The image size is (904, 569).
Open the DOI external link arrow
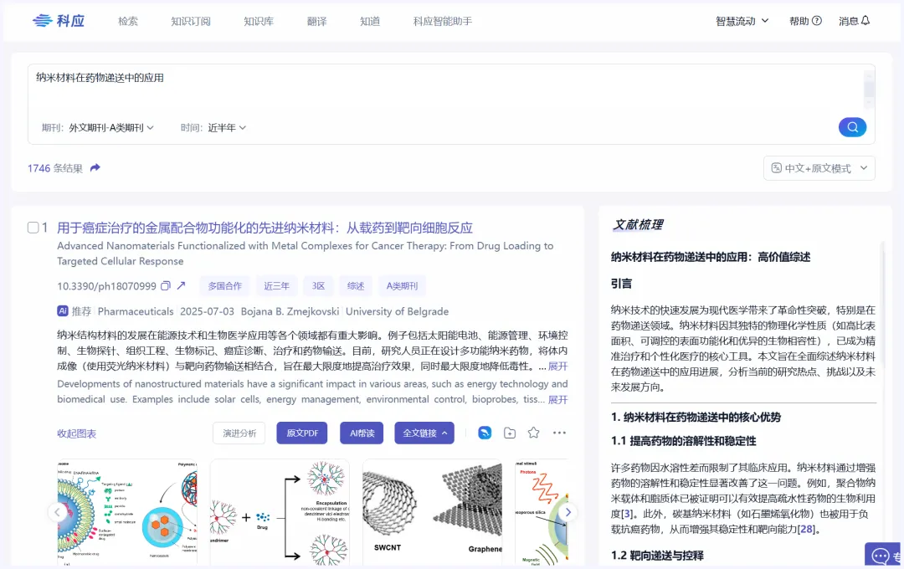181,285
